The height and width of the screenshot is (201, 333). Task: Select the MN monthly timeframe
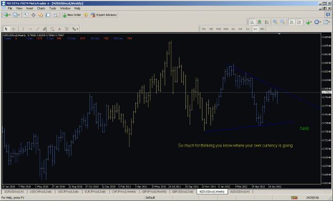pyautogui.click(x=262, y=29)
